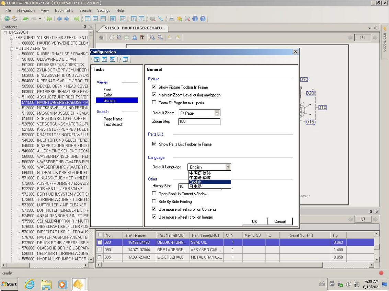
Task: Open the View menu
Action: [x=45, y=10]
